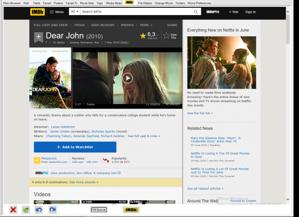Viewport: 299px width, 217px height.
Task: Click the Sign In link
Action: [250, 12]
